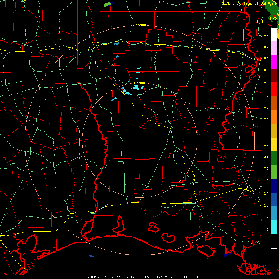Click the green echo at the top edge
This screenshot has width=279, height=279.
[x=107, y=4]
